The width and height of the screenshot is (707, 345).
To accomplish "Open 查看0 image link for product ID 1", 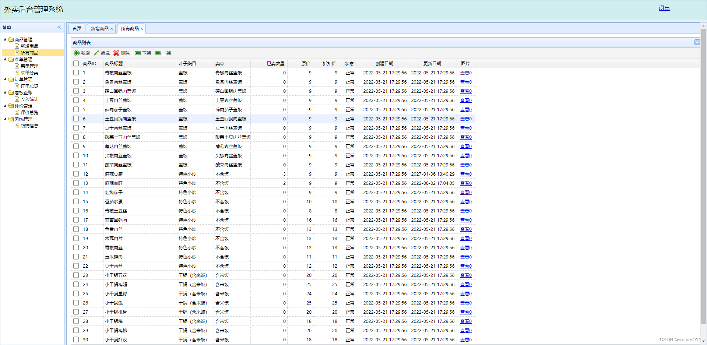I will (x=466, y=73).
